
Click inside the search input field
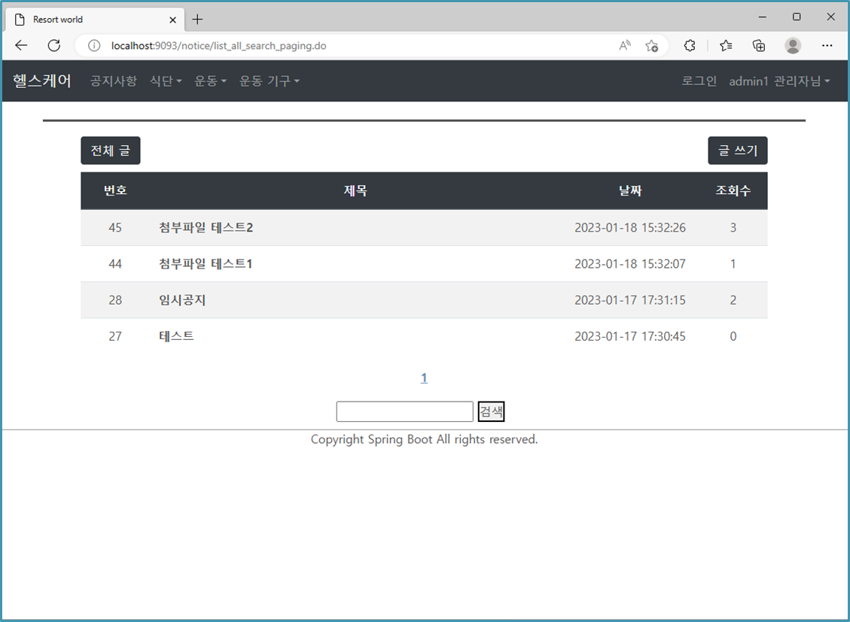[x=404, y=411]
